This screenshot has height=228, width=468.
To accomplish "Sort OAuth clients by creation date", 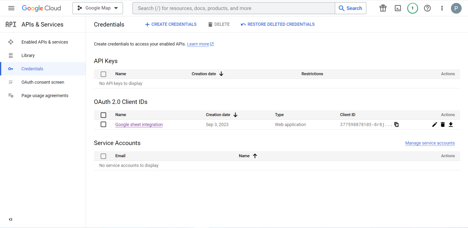I will pyautogui.click(x=222, y=115).
